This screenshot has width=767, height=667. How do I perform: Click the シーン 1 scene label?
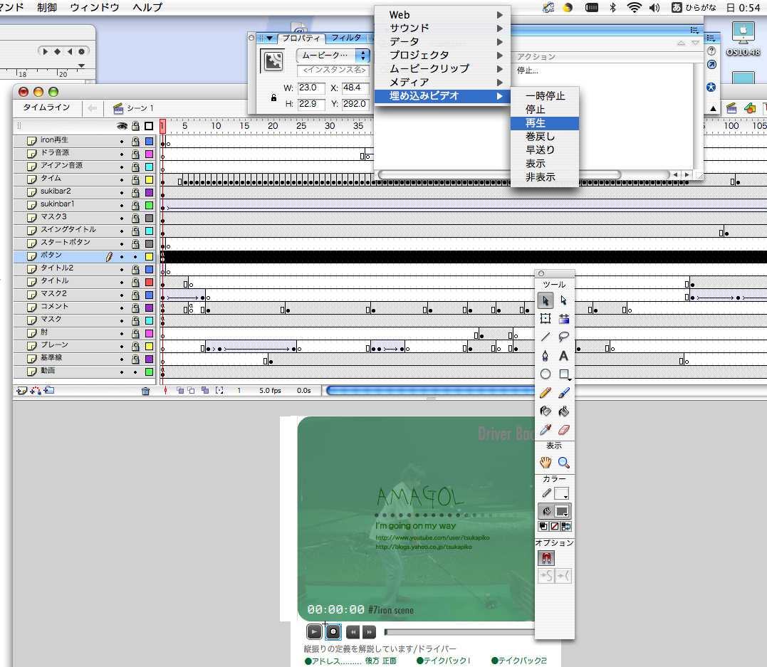[140, 108]
